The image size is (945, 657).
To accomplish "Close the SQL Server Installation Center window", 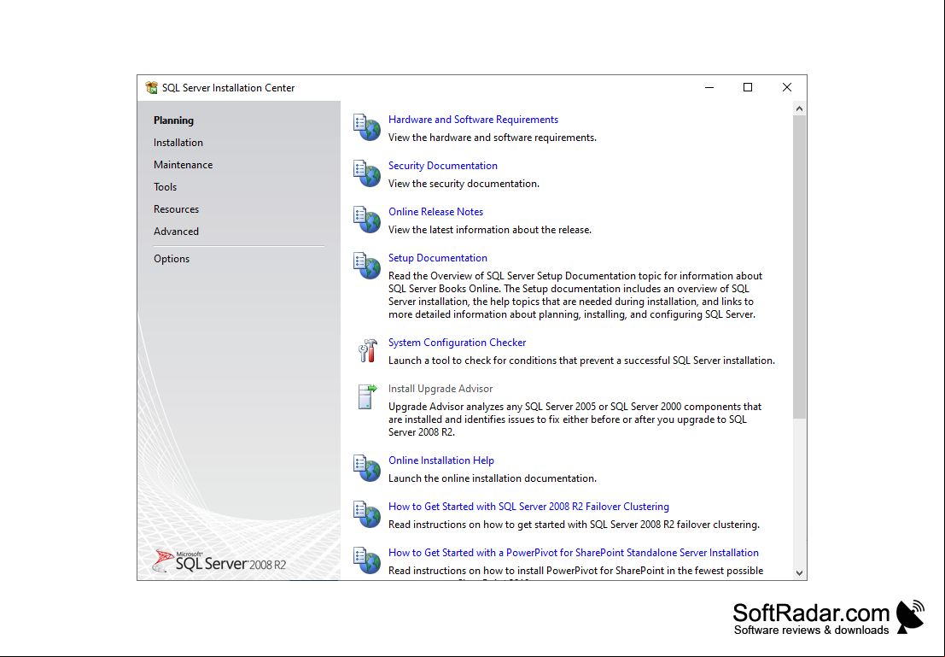I will [x=786, y=87].
